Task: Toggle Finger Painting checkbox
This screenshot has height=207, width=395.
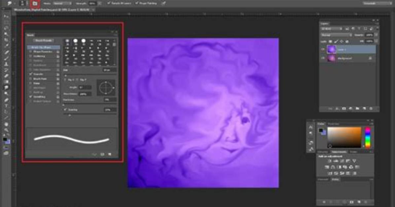Action: click(137, 3)
